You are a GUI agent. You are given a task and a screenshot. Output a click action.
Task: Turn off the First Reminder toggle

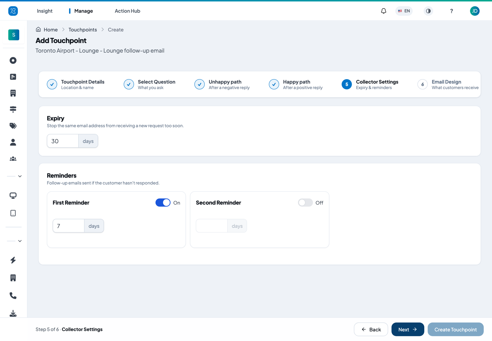pos(163,203)
